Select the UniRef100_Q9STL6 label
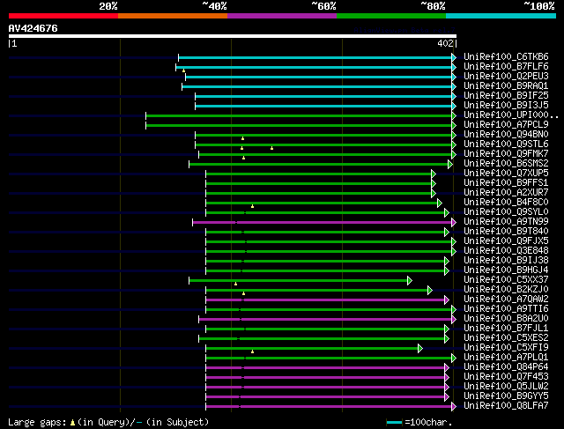564x429 pixels. (506, 144)
